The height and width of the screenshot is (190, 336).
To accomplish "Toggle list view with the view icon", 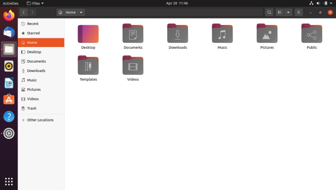I will coord(280,13).
